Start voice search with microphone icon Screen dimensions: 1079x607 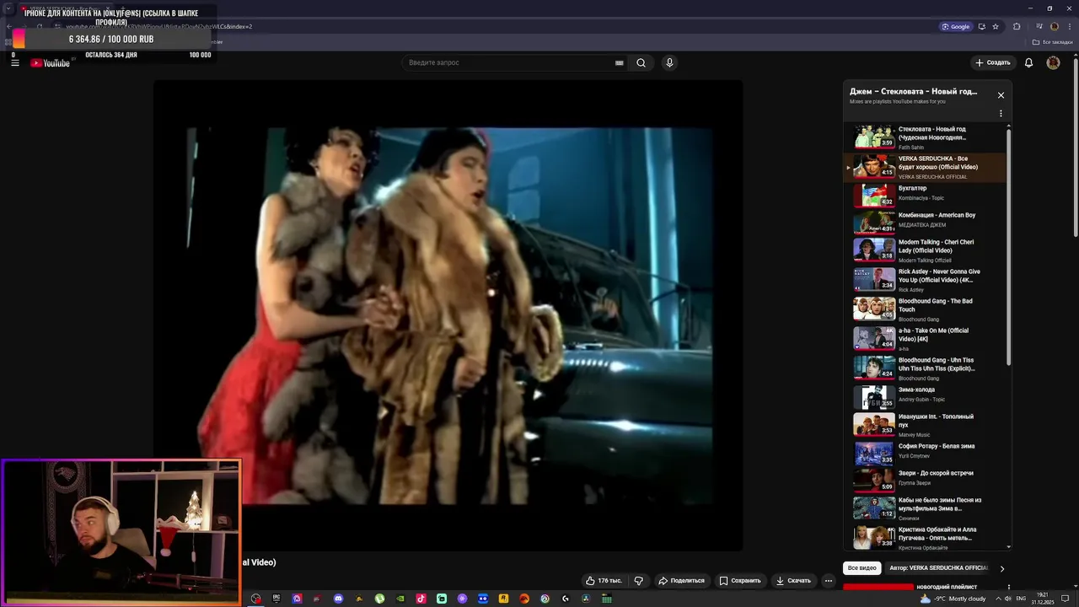(x=669, y=62)
